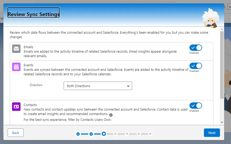Image resolution: width=231 pixels, height=144 pixels.
Task: Click the Emails envelope icon
Action: pyautogui.click(x=16, y=49)
